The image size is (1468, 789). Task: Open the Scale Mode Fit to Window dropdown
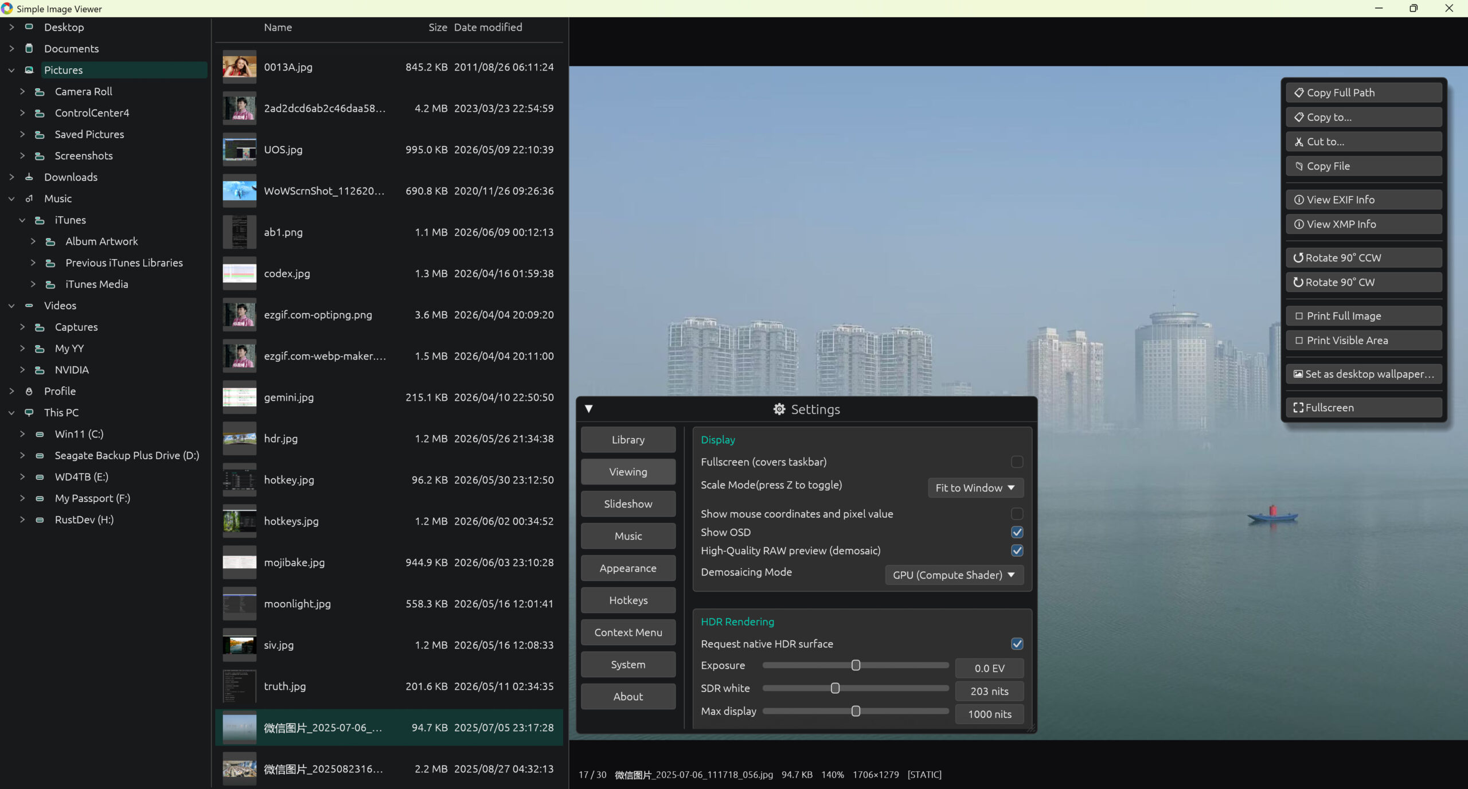(975, 488)
